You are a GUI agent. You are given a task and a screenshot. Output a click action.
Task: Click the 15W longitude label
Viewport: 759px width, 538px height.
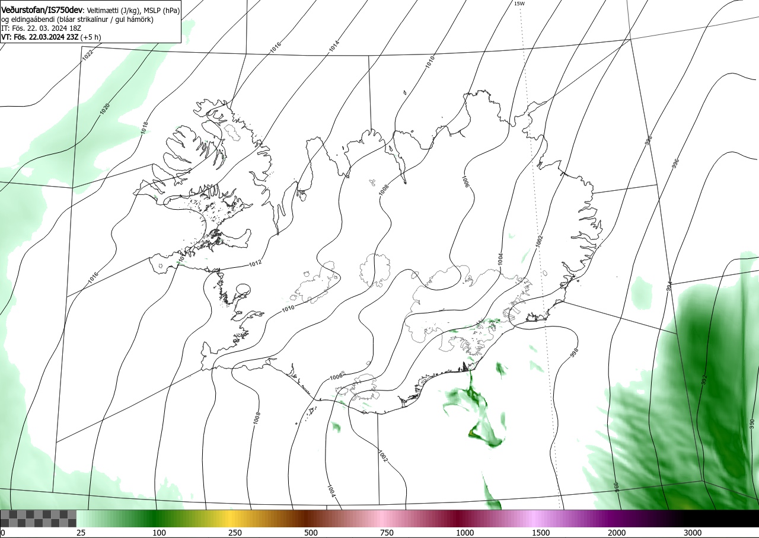(519, 4)
